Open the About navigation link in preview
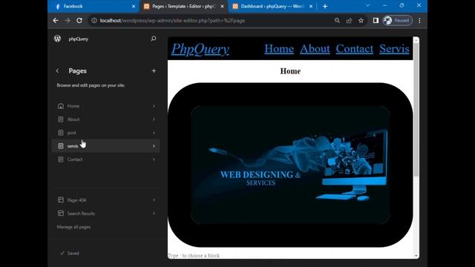 click(x=315, y=49)
